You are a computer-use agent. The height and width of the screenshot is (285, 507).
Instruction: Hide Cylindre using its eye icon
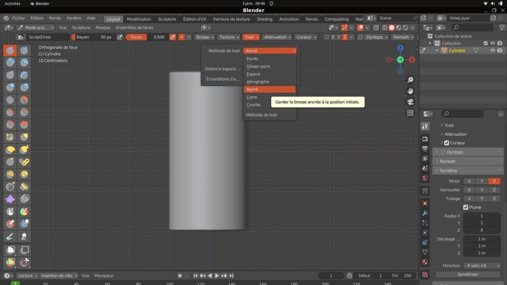click(x=492, y=51)
